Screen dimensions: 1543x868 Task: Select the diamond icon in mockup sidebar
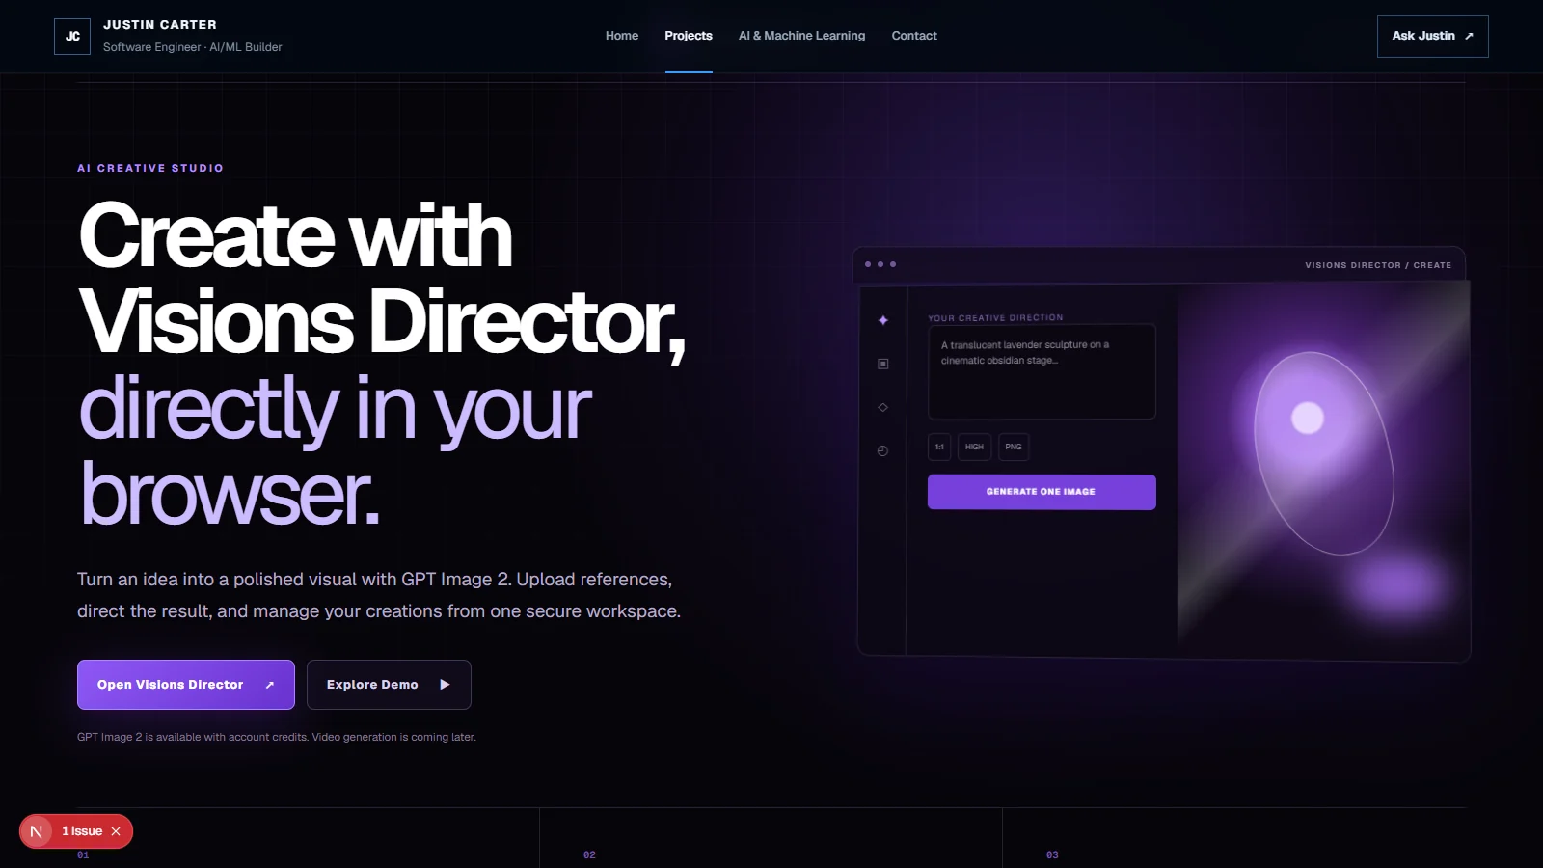882,407
